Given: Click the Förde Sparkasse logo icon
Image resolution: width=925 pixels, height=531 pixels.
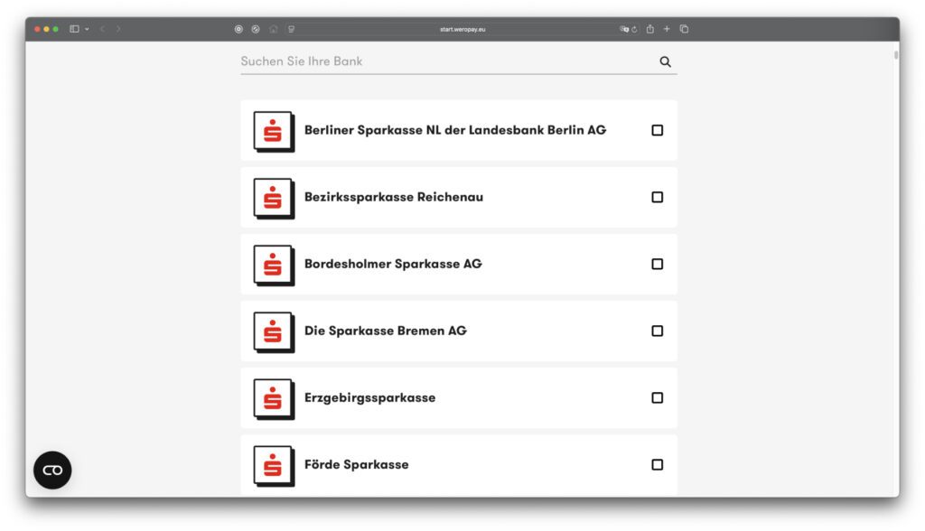Looking at the screenshot, I should click(273, 464).
